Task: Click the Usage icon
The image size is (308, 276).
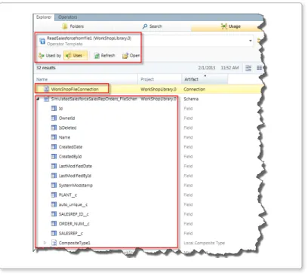Action: [x=224, y=26]
